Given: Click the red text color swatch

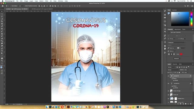Looking at the screenshot, I should [181, 54].
